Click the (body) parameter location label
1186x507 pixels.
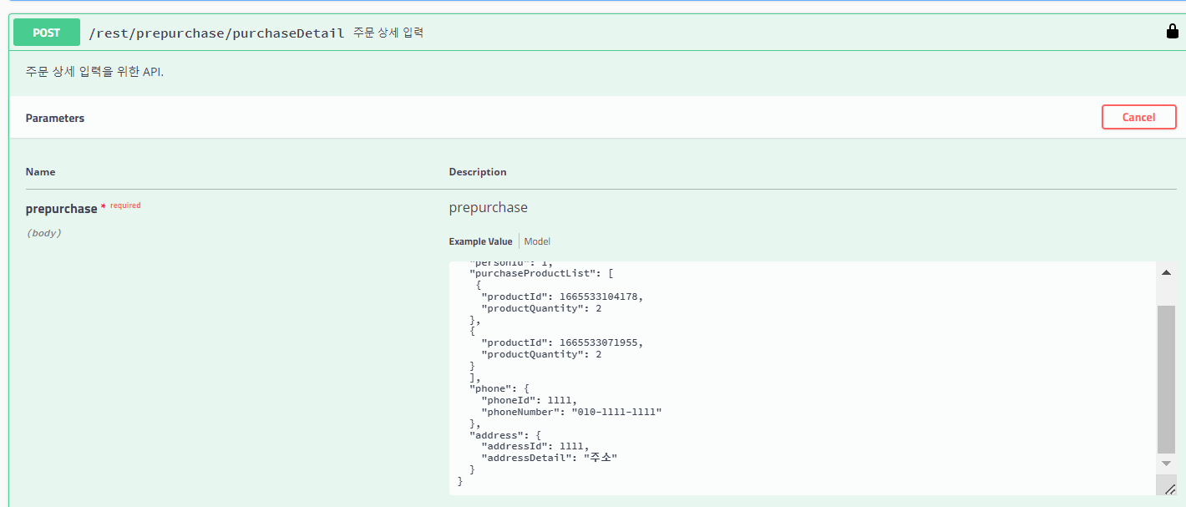[42, 233]
